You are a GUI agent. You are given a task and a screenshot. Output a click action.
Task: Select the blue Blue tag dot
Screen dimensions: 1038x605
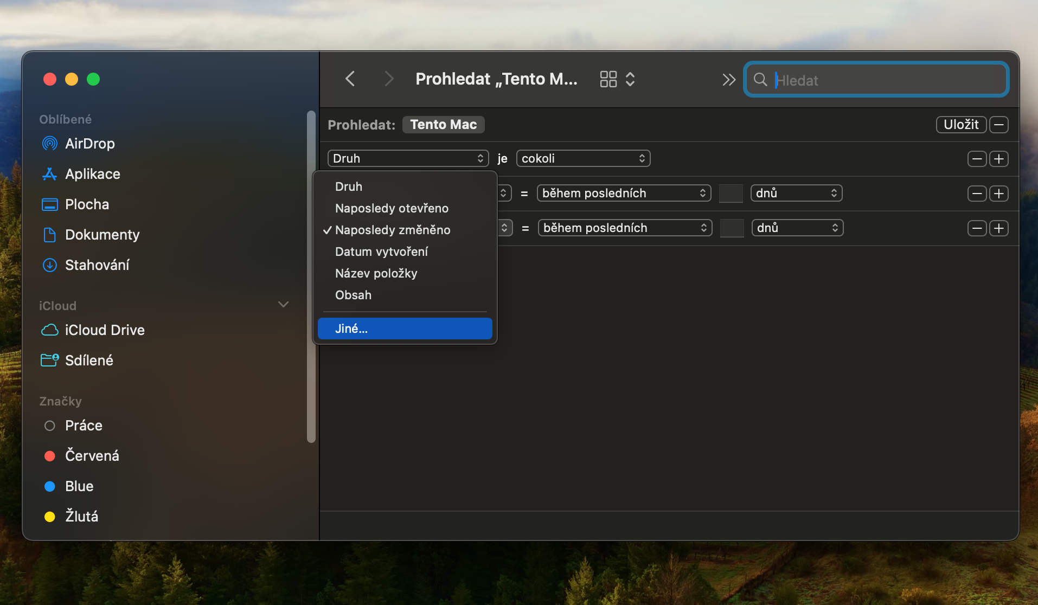50,486
